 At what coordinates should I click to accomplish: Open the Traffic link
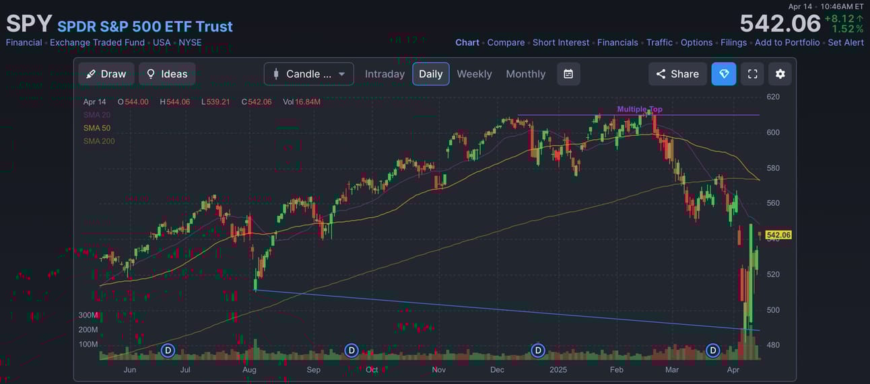659,42
